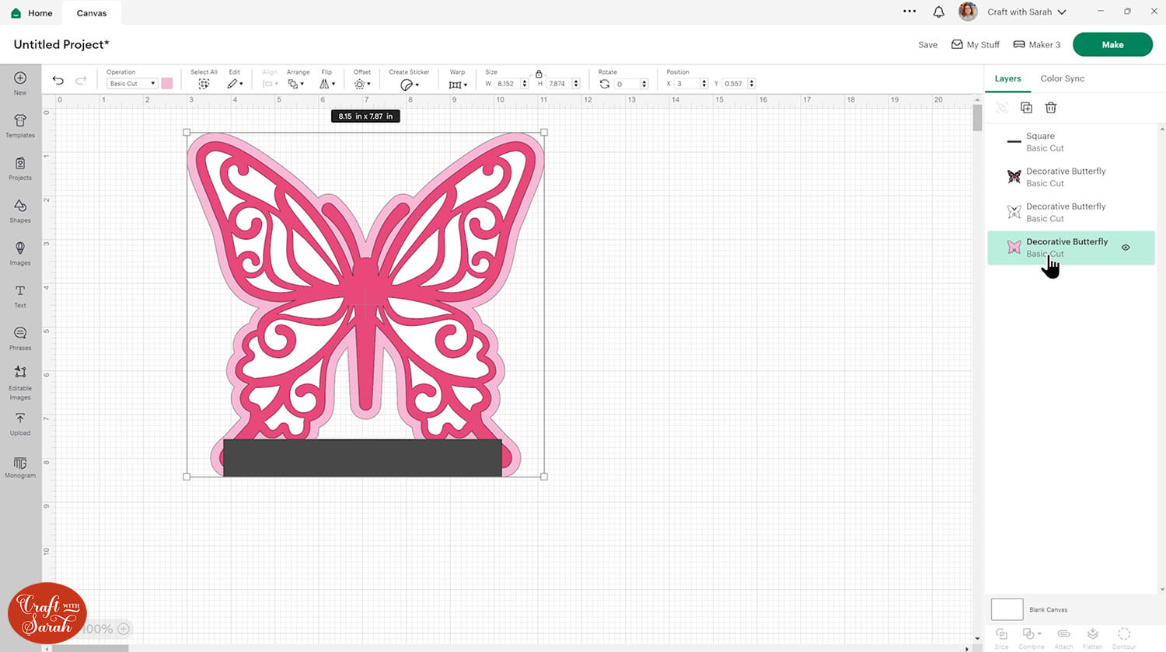Click the Width size input field

click(507, 84)
